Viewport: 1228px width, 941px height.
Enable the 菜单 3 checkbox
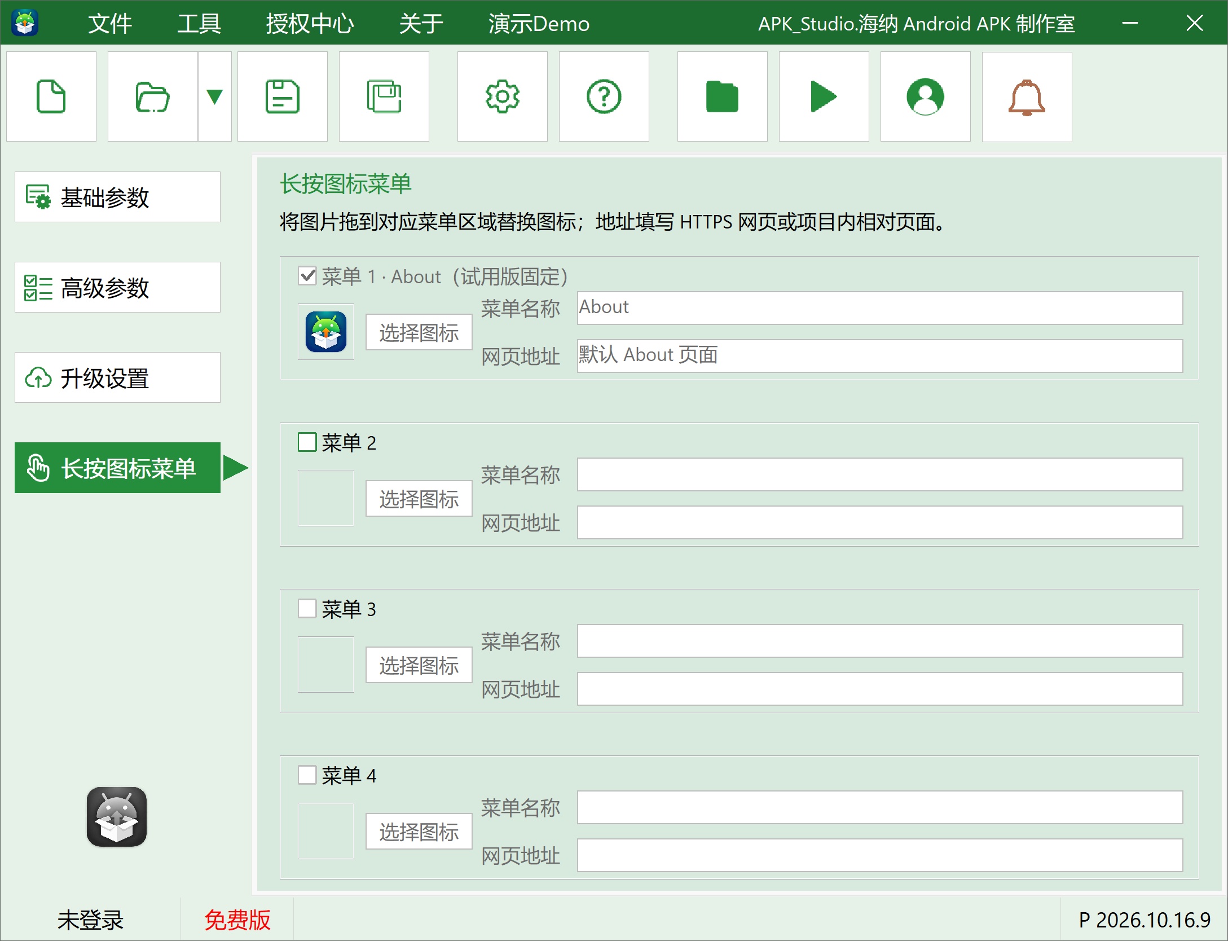[307, 609]
